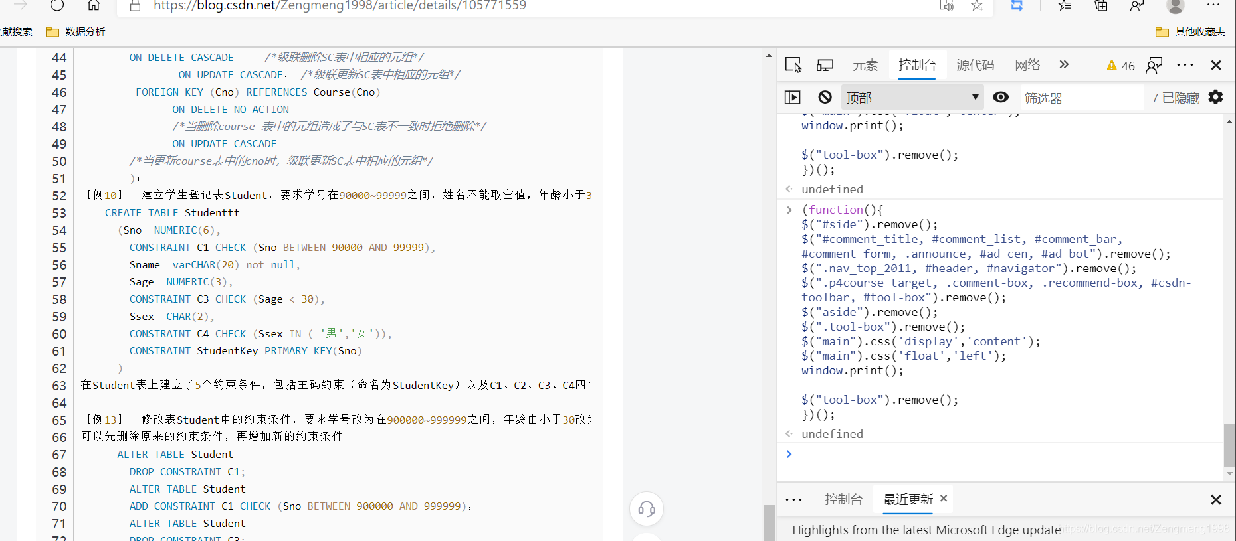Open the user profile avatar
The height and width of the screenshot is (541, 1236).
(1175, 6)
